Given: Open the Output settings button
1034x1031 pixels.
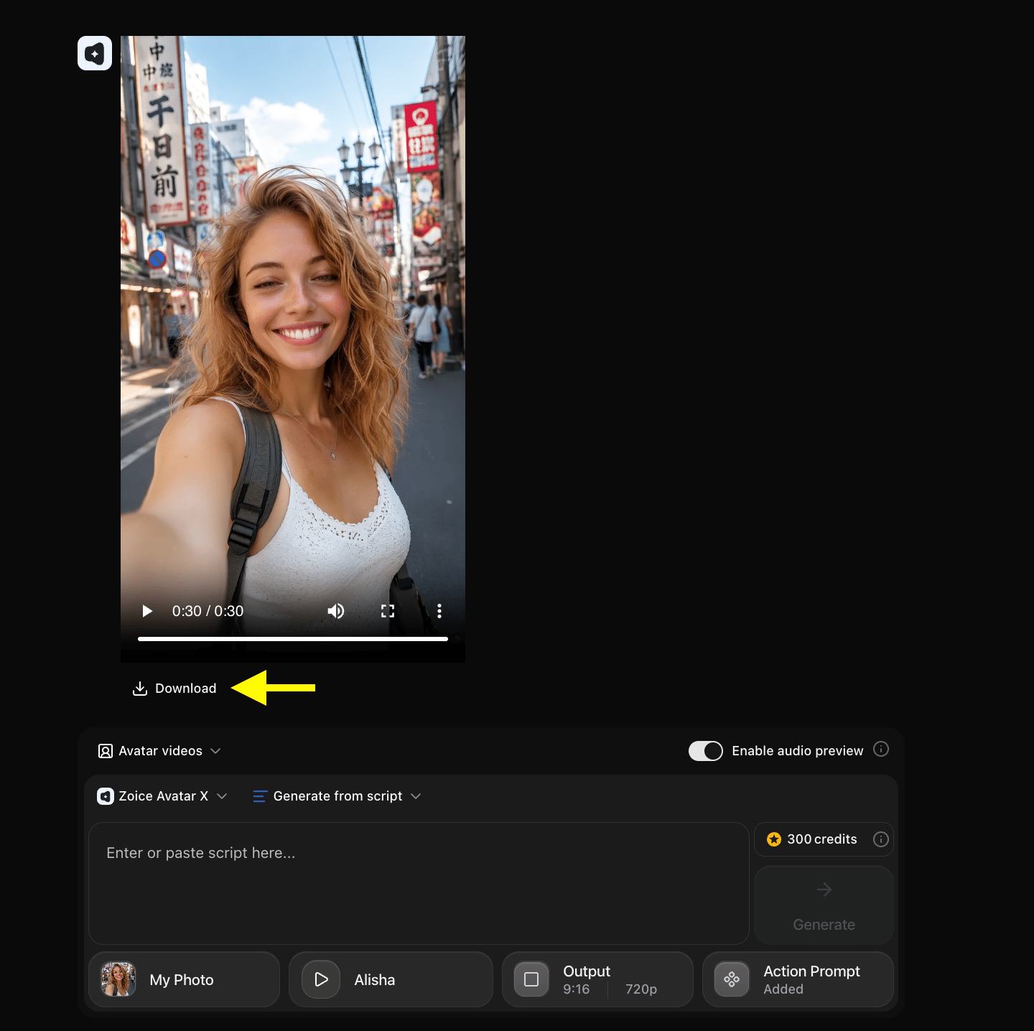Looking at the screenshot, I should pyautogui.click(x=597, y=979).
